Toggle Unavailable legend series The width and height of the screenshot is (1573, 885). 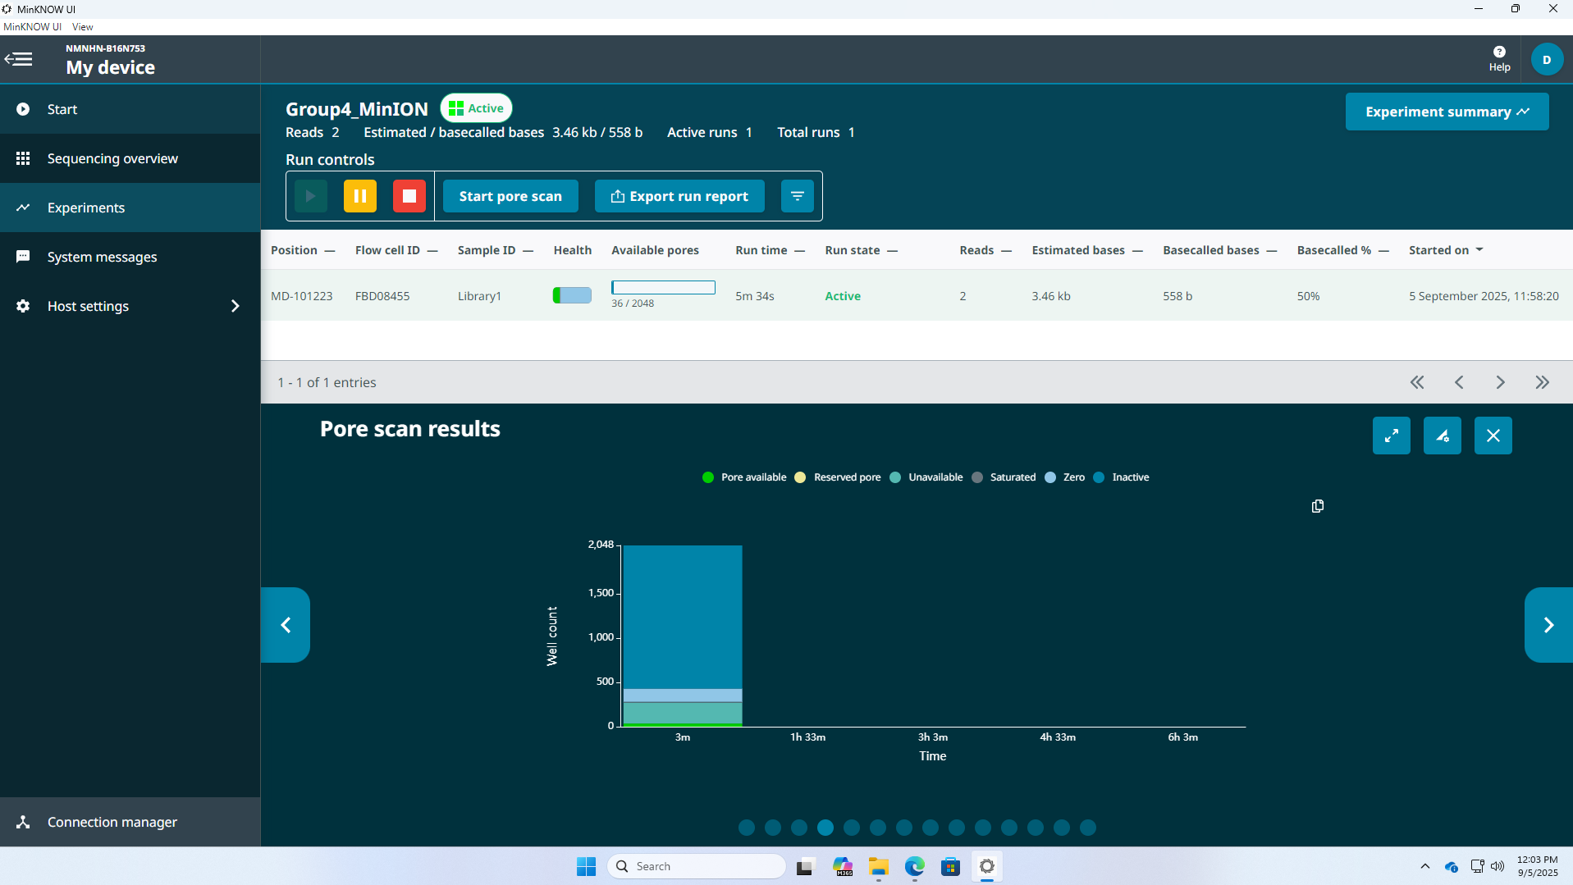926,477
